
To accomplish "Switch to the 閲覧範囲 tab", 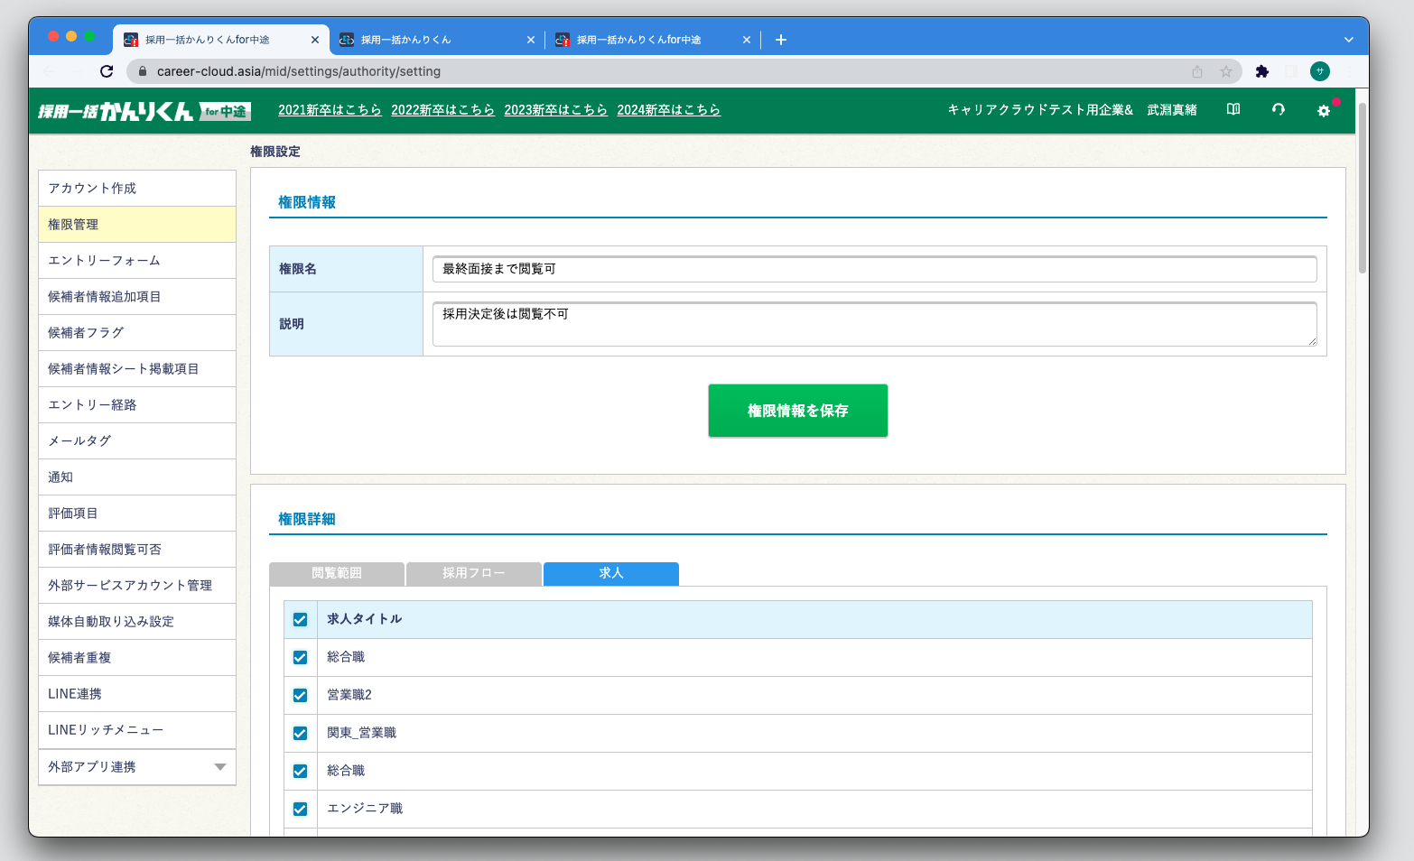I will coord(337,574).
